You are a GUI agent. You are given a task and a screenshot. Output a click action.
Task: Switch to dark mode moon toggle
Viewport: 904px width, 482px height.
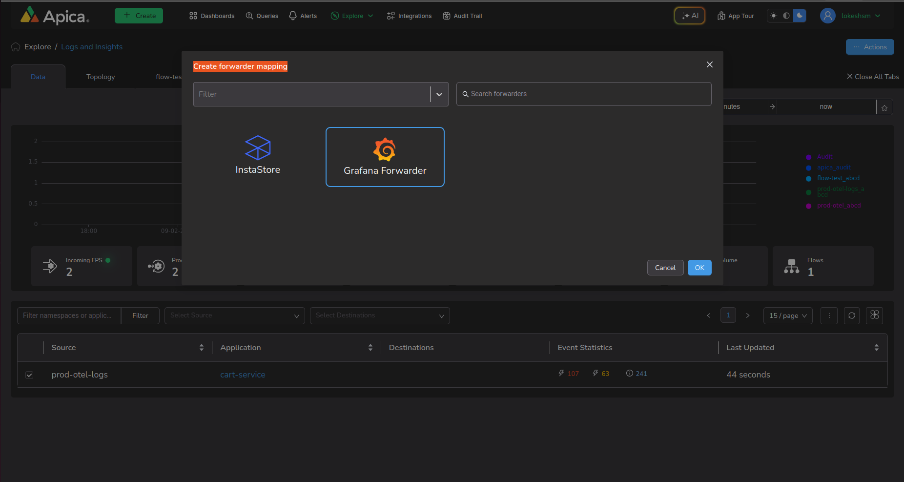pos(800,16)
